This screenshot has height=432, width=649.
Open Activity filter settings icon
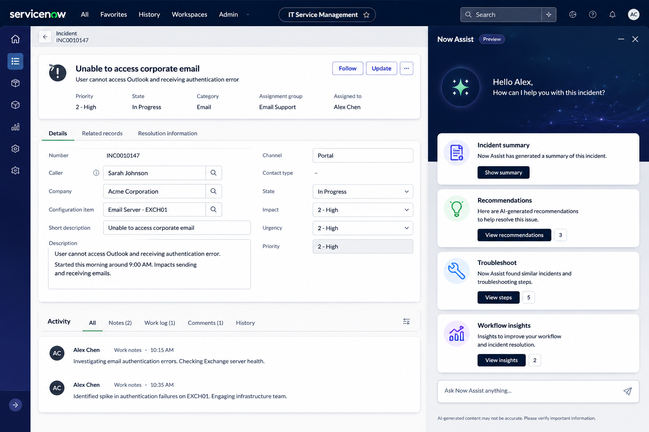pos(406,322)
